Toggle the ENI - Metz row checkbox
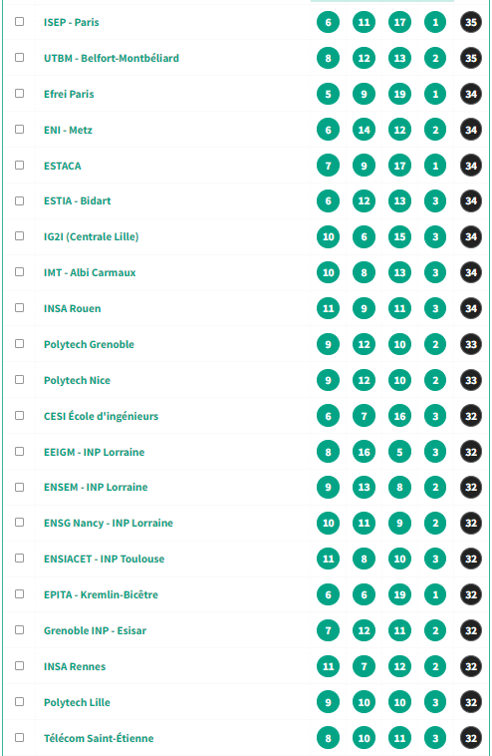Screen dimensions: 492x756 [x=19, y=130]
